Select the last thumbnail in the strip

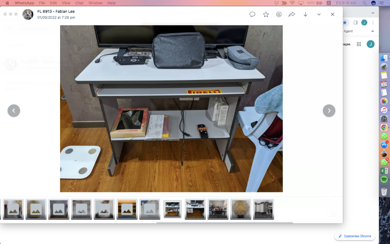tap(263, 209)
